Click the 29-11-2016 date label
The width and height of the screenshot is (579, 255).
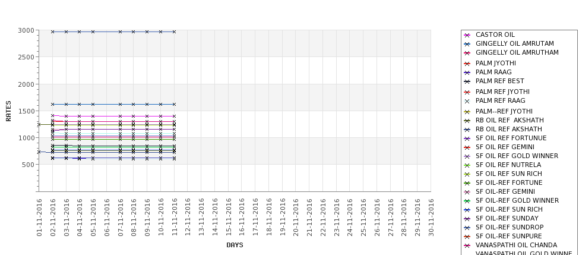click(x=417, y=218)
